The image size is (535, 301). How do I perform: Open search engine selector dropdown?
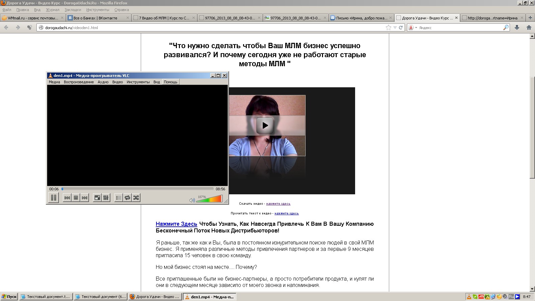click(x=413, y=27)
